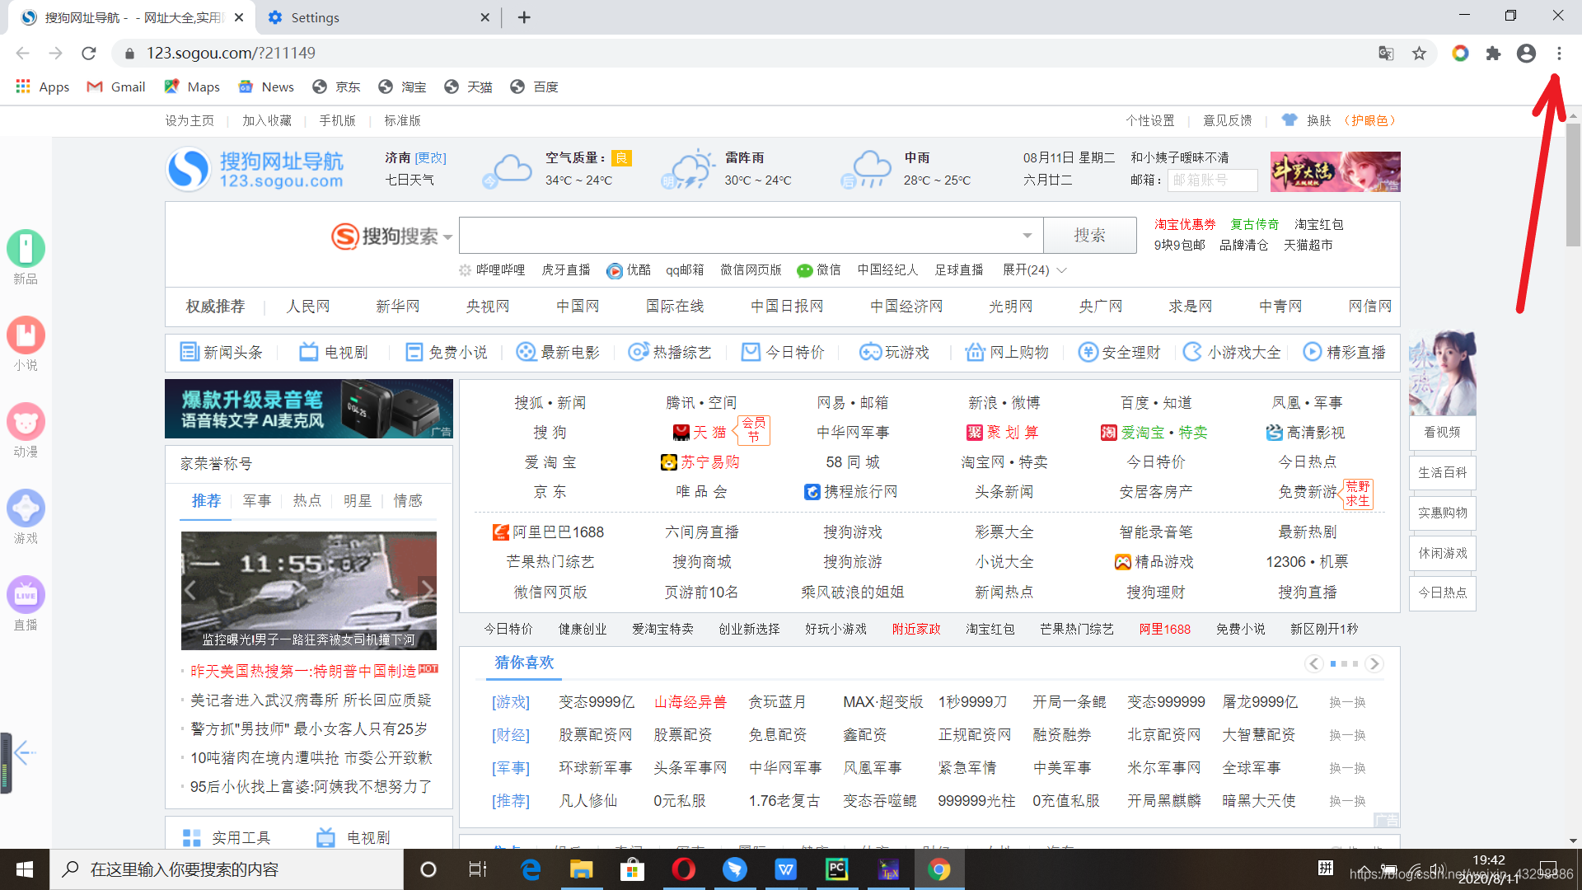The width and height of the screenshot is (1582, 890).
Task: Open the Opera browser taskbar icon
Action: point(683,869)
